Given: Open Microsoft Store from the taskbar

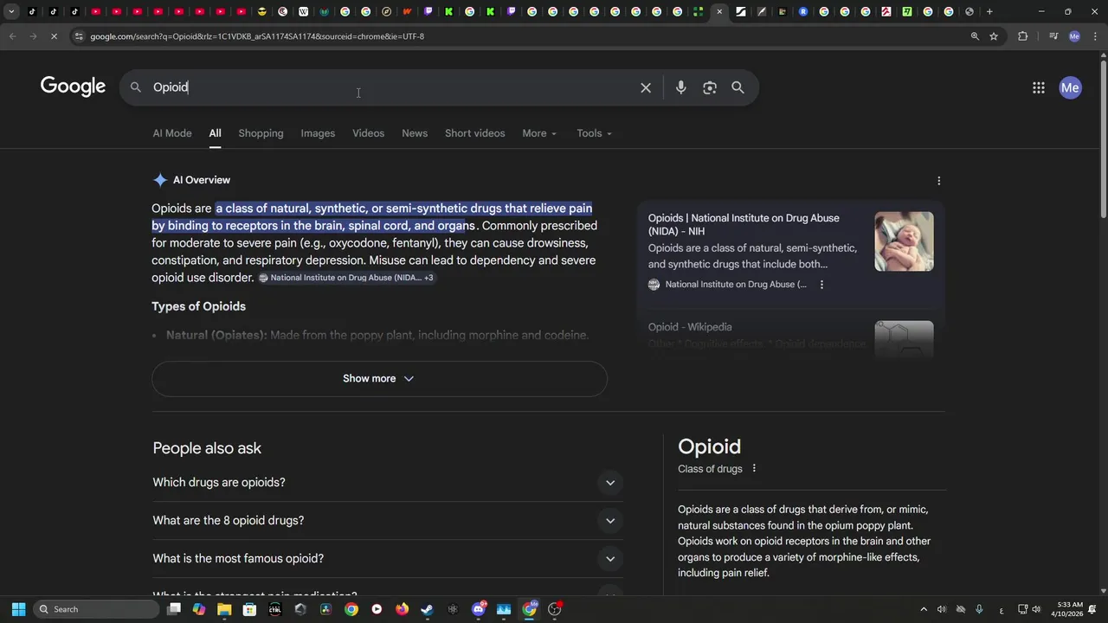Looking at the screenshot, I should pyautogui.click(x=249, y=609).
